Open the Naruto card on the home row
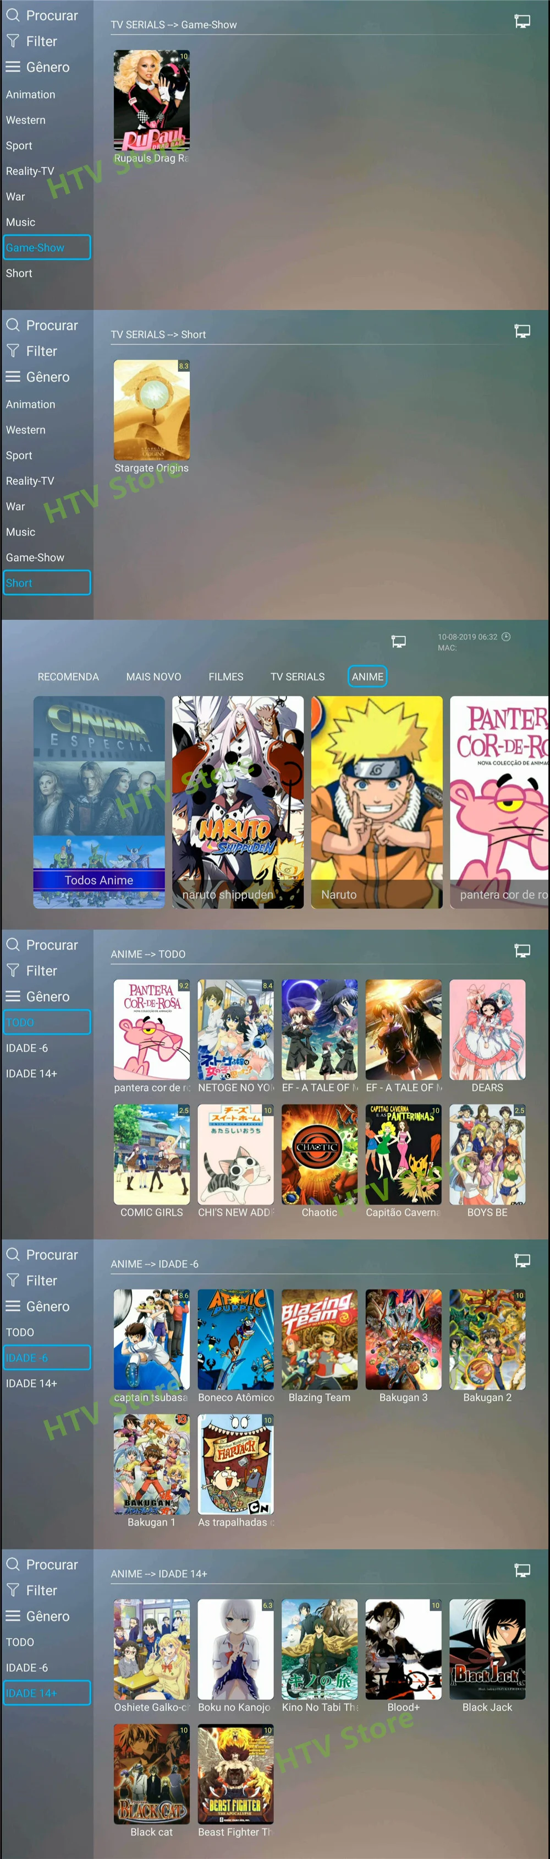Image resolution: width=550 pixels, height=1859 pixels. point(377,802)
